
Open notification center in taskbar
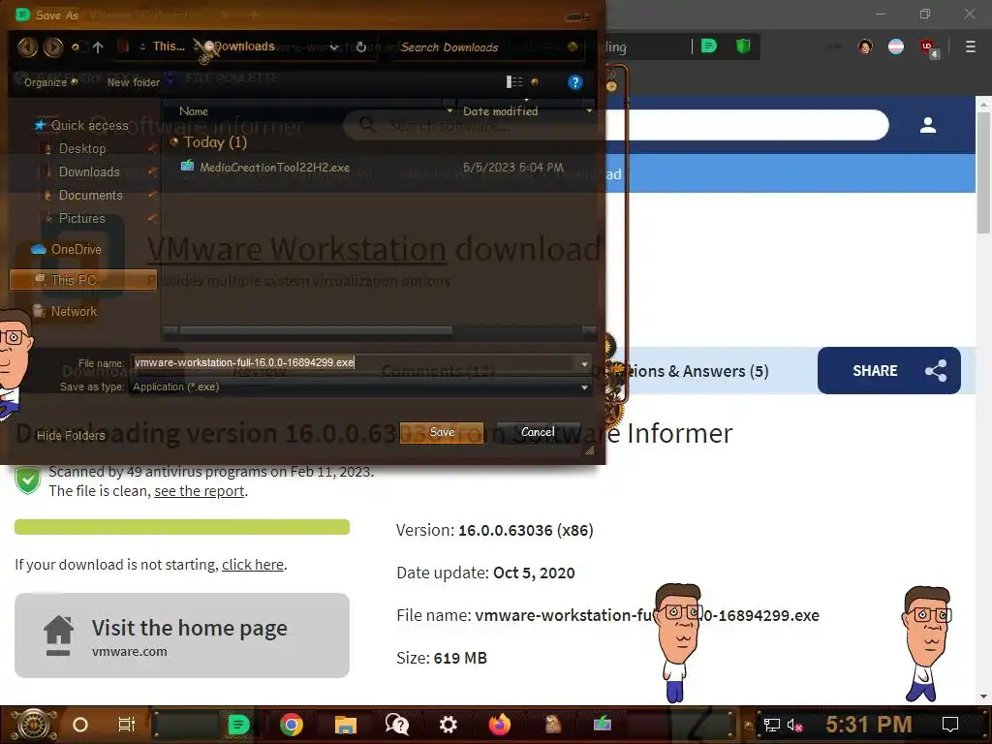(949, 725)
